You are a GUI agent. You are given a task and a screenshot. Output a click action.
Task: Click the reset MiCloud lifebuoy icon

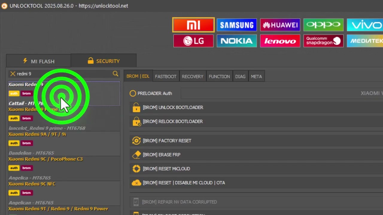136,169
